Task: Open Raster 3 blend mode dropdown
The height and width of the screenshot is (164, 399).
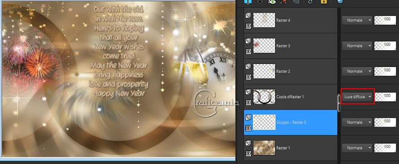Action: click(357, 46)
